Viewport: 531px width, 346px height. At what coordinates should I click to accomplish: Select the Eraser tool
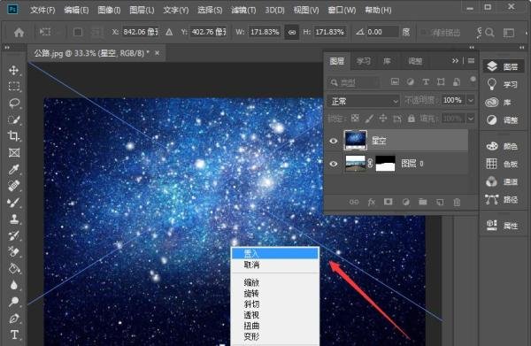pyautogui.click(x=14, y=252)
